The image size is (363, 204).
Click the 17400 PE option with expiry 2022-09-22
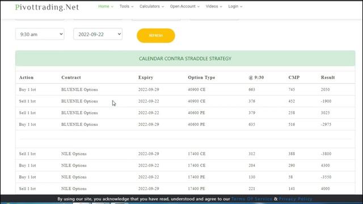197,177
